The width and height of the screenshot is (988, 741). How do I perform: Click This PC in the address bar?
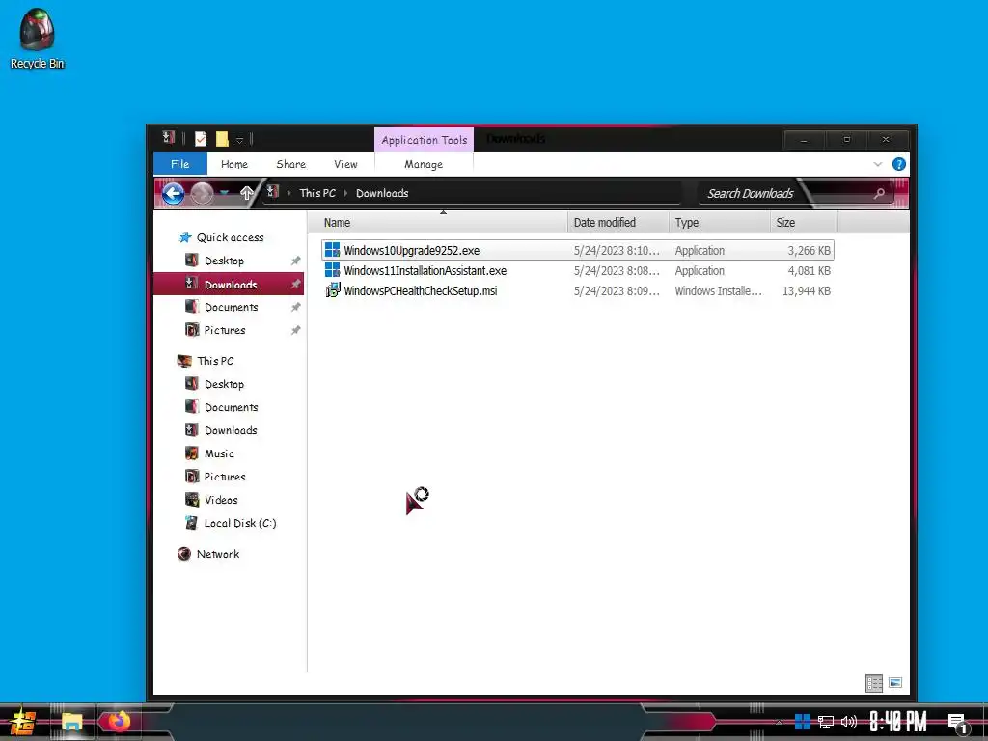click(x=317, y=193)
